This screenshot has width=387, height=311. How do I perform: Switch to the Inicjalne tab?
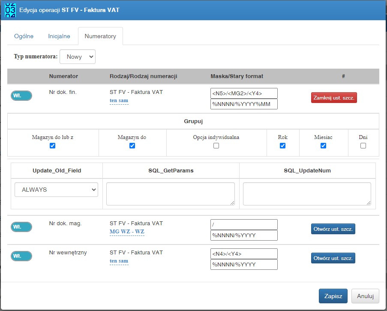click(59, 36)
